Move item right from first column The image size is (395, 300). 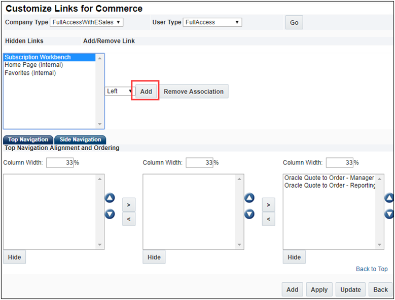click(x=129, y=205)
